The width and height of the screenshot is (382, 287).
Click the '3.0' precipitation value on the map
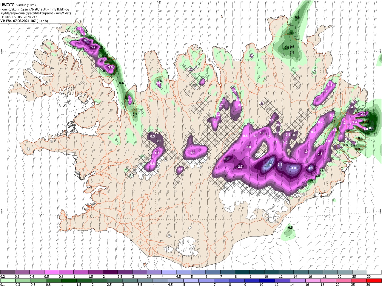click(111, 67)
